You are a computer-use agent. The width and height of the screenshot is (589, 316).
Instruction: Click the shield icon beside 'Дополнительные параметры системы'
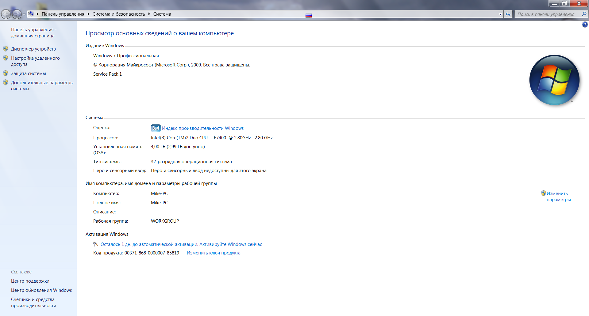tap(6, 82)
